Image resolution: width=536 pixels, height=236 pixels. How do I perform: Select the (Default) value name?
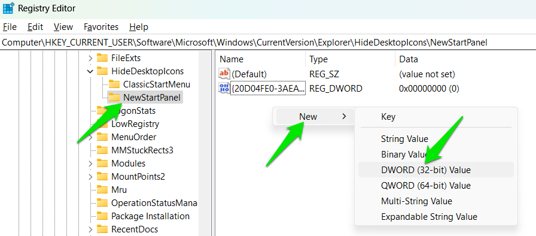[x=249, y=74]
